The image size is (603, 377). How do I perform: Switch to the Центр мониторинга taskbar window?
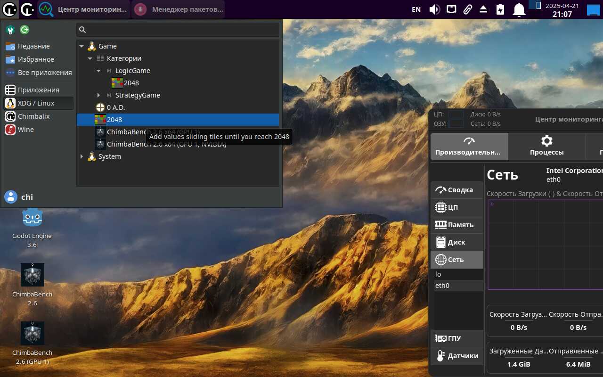point(83,9)
